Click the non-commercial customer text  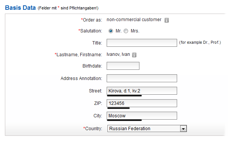[134, 20]
